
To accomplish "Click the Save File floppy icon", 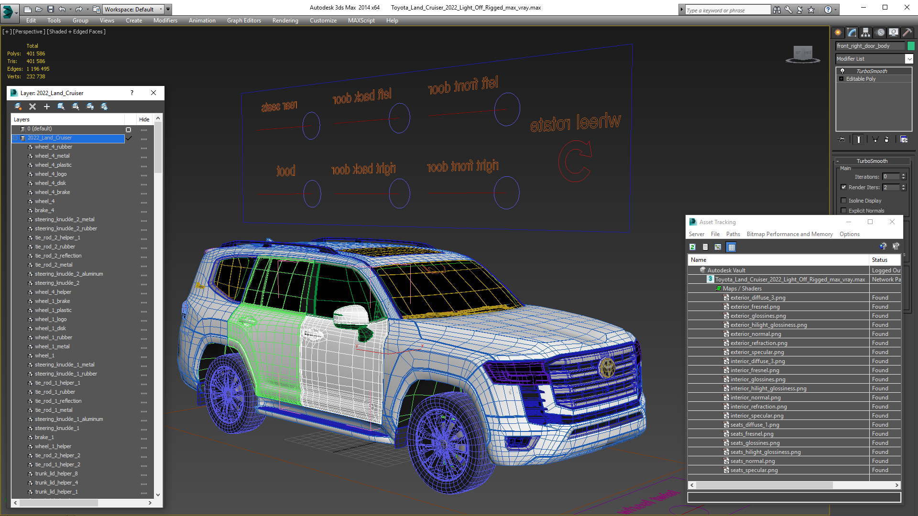I will [50, 9].
